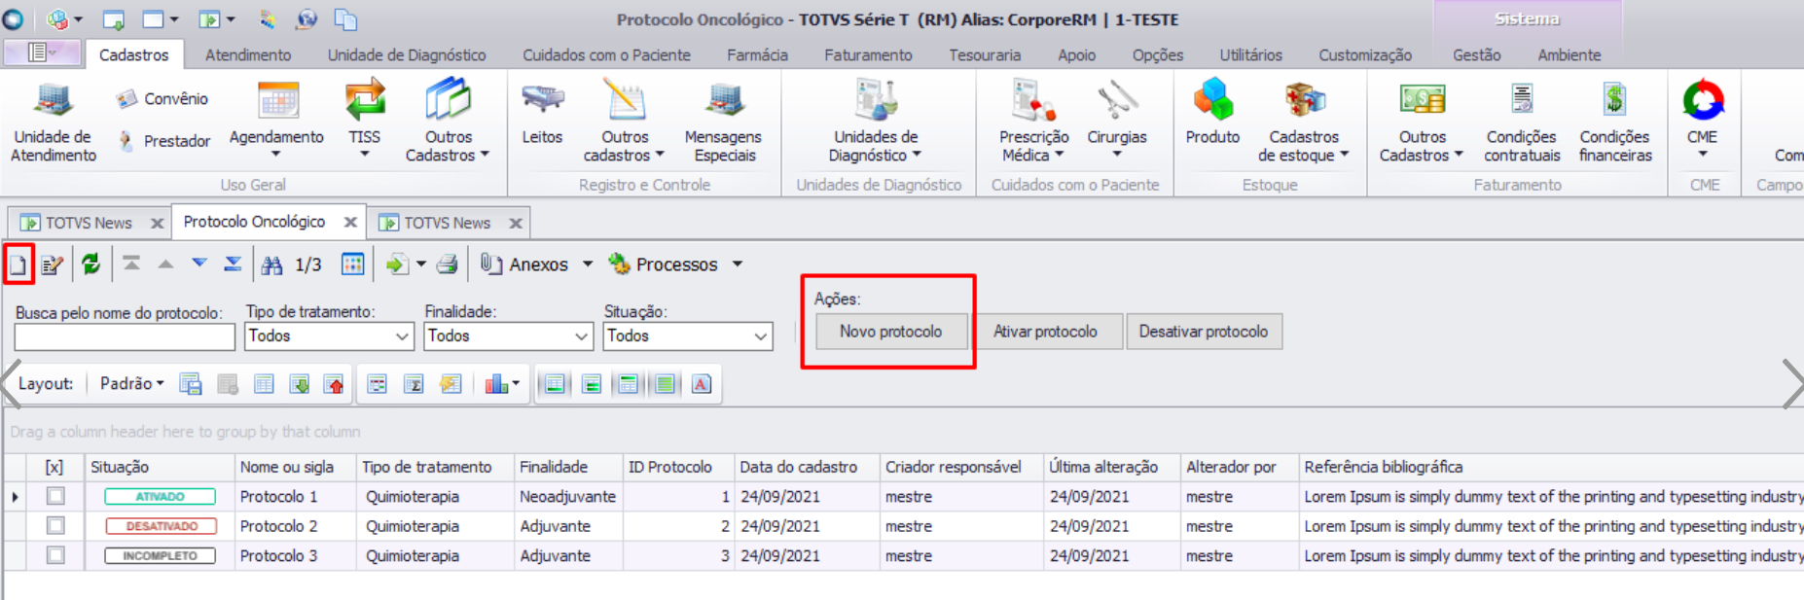Image resolution: width=1804 pixels, height=600 pixels.
Task: Click the Desativar protocolo button
Action: click(1204, 332)
